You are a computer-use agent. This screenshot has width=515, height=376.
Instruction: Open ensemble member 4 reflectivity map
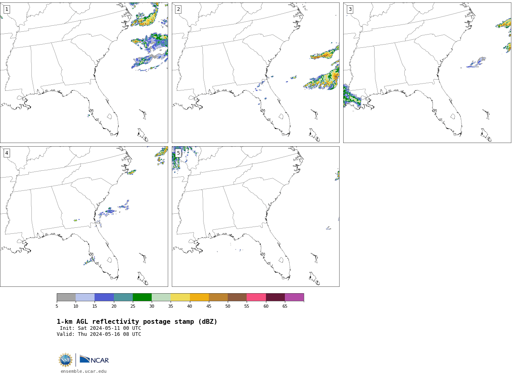[x=84, y=217]
